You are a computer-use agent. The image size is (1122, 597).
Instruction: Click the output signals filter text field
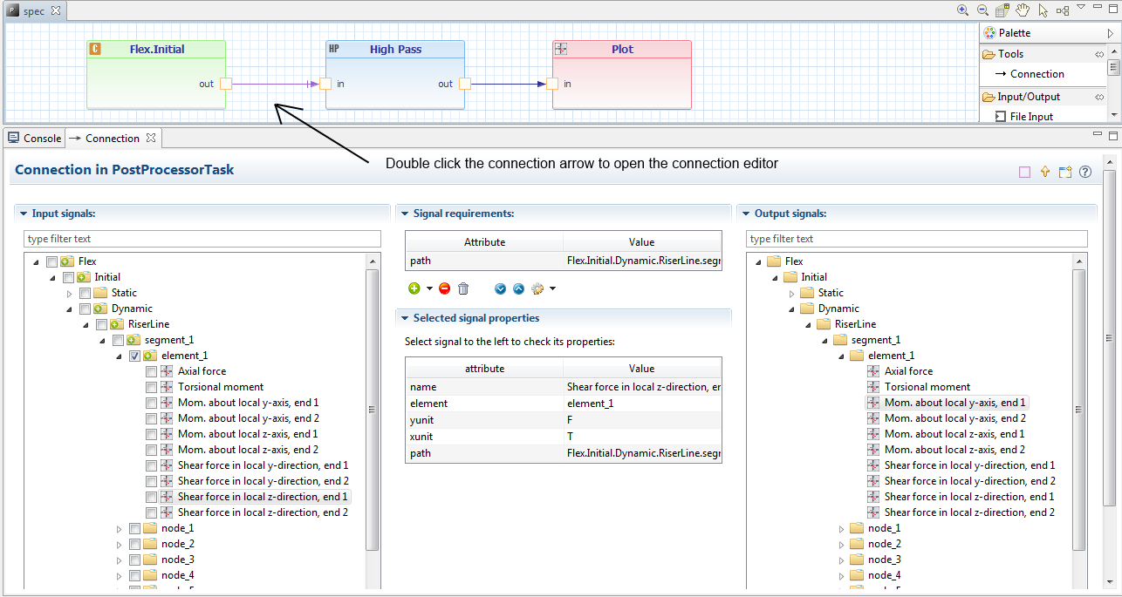(916, 239)
